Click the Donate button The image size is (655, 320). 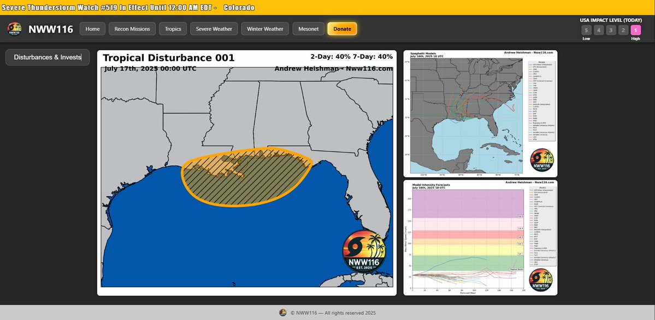click(x=342, y=29)
